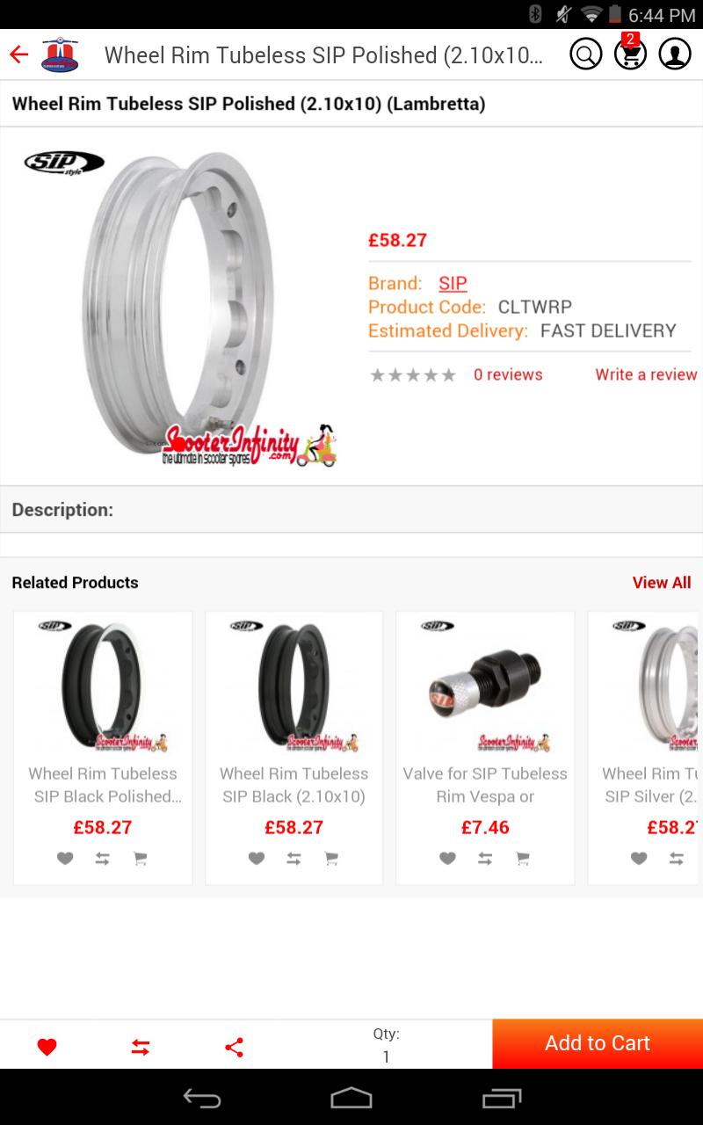Click the Add to Cart button

tap(598, 1043)
